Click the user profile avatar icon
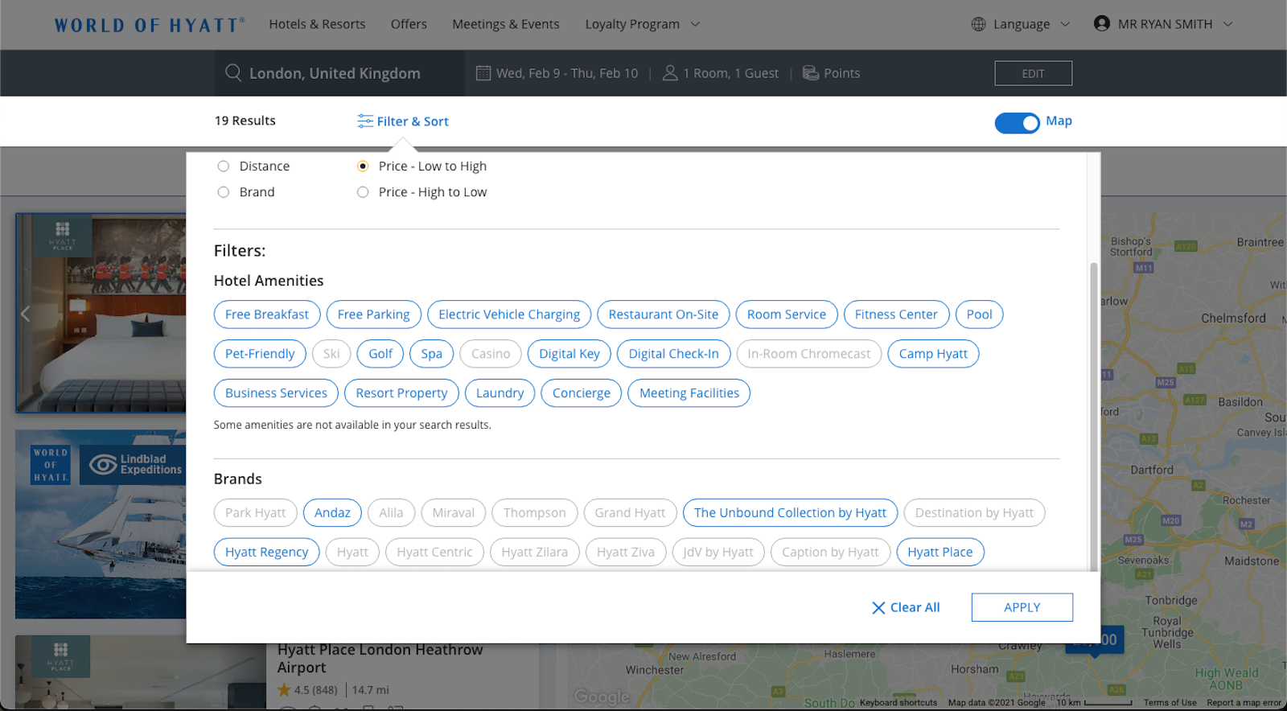This screenshot has width=1287, height=711. point(1102,23)
